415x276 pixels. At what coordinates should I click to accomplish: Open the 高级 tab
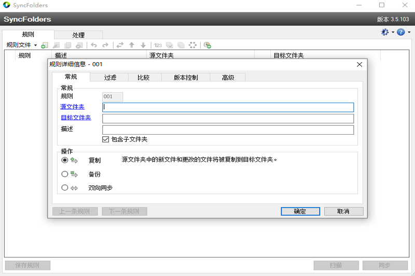click(x=228, y=77)
